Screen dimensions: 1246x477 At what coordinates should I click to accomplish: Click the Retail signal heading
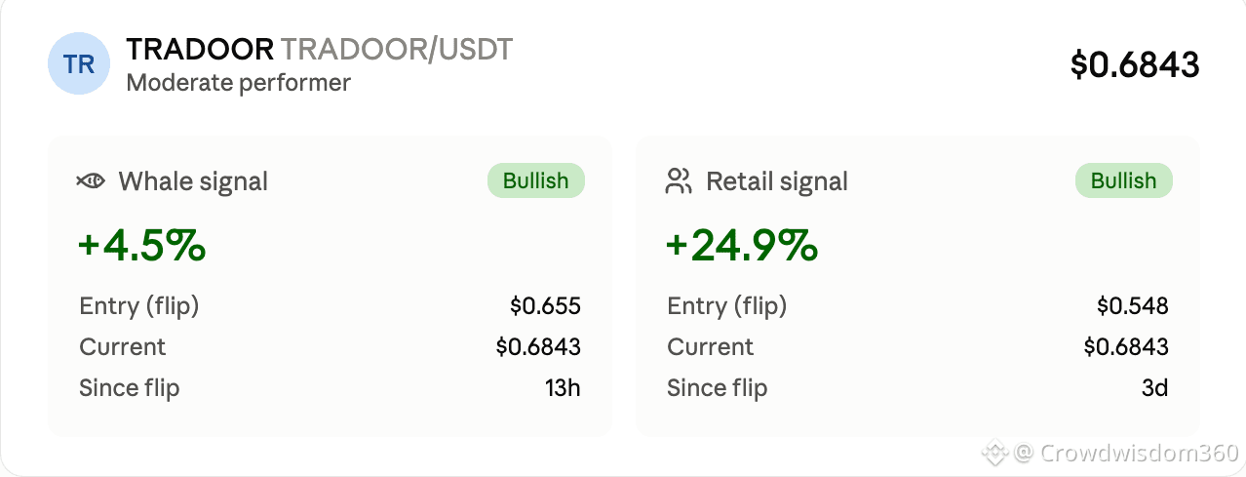point(777,181)
